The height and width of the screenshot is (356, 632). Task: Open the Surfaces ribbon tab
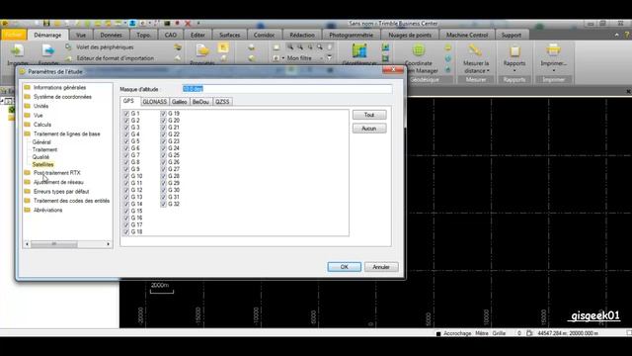click(x=230, y=36)
